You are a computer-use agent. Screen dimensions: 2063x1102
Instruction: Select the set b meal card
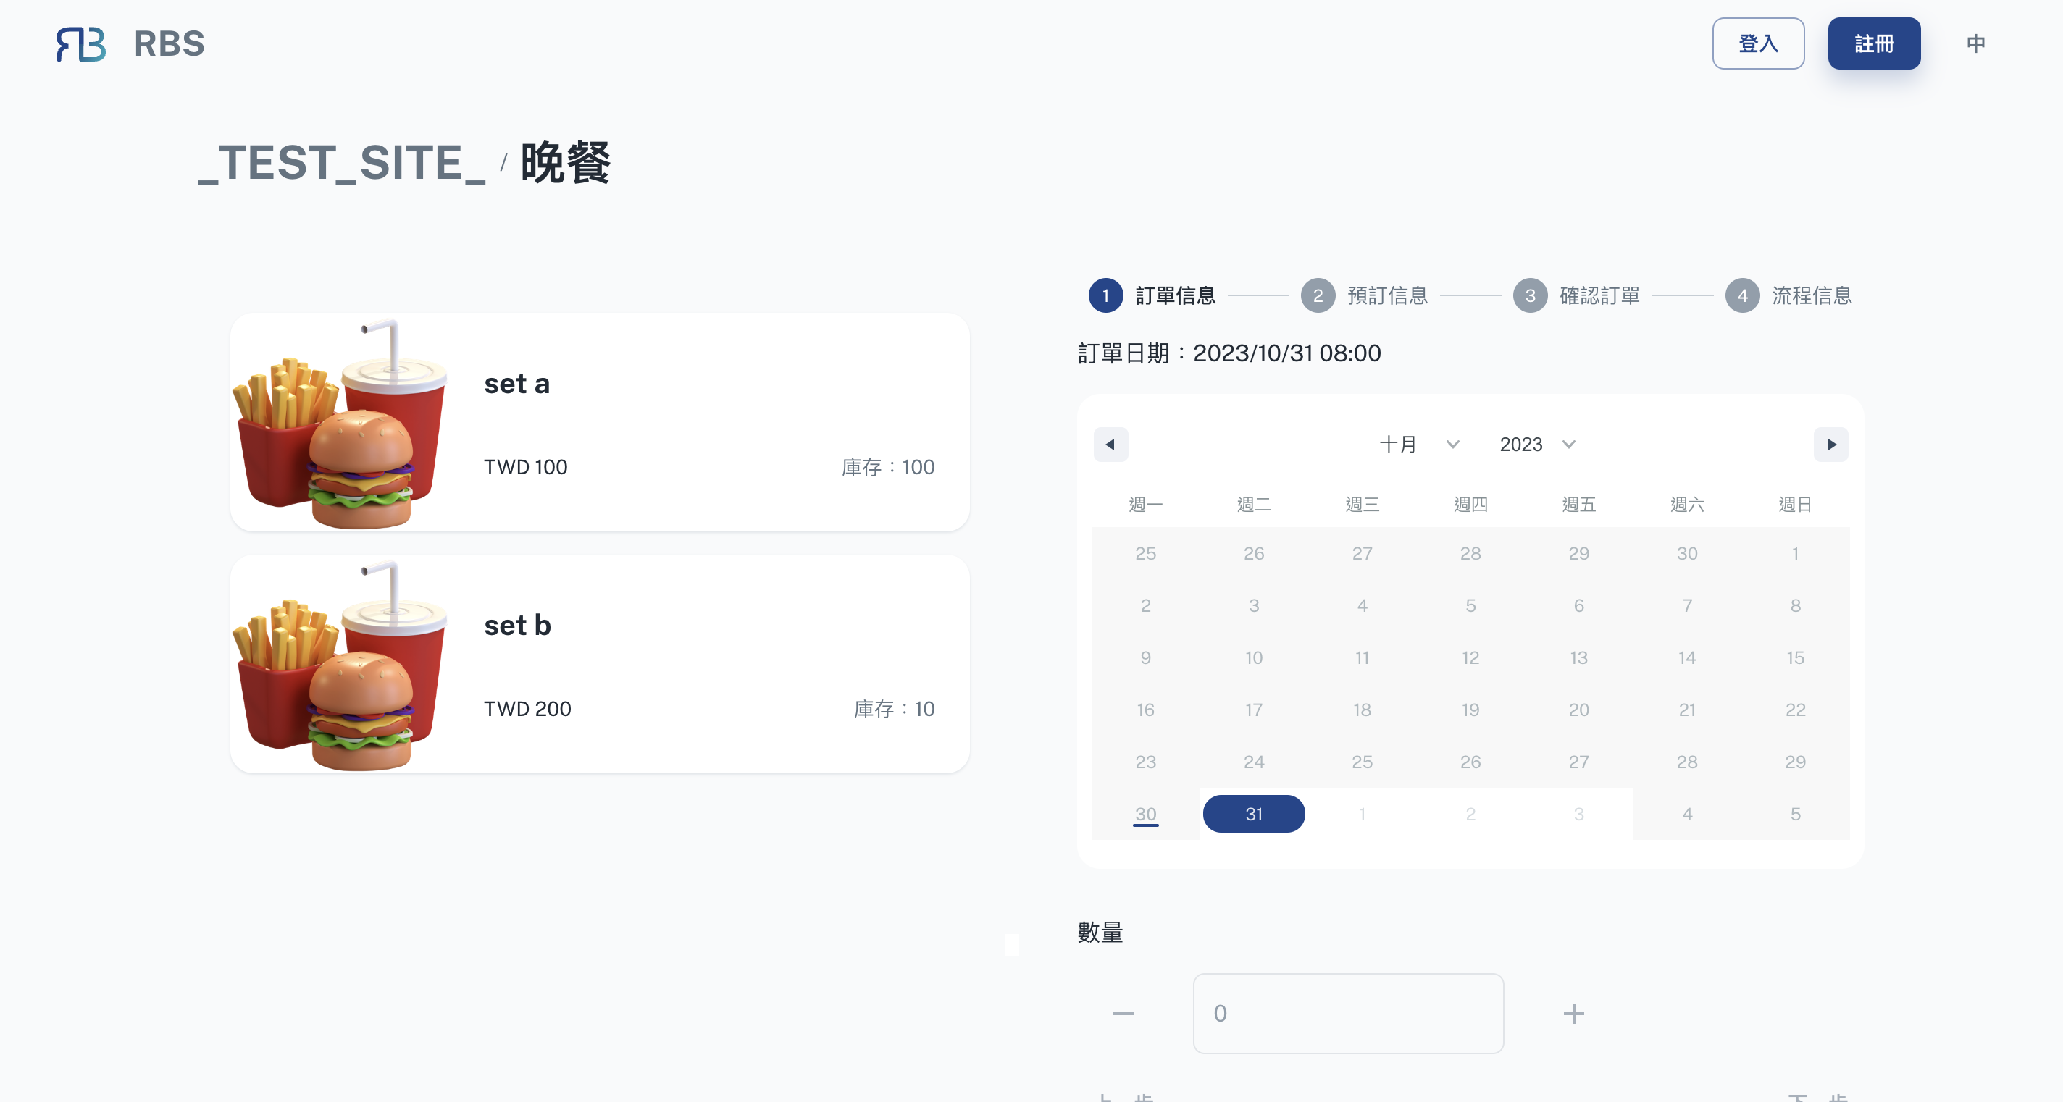pos(600,664)
